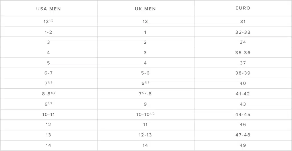
Task: Select the USA size 13½ cell
Action: (48, 21)
